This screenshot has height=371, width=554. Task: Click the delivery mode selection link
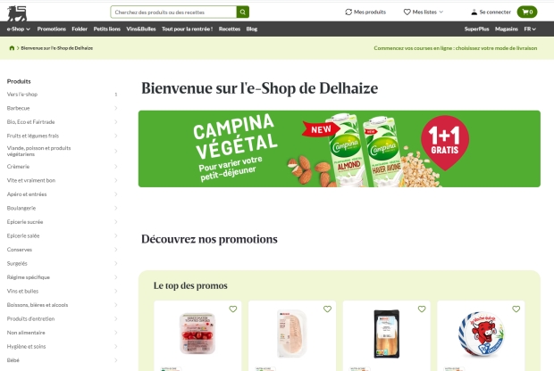point(456,48)
